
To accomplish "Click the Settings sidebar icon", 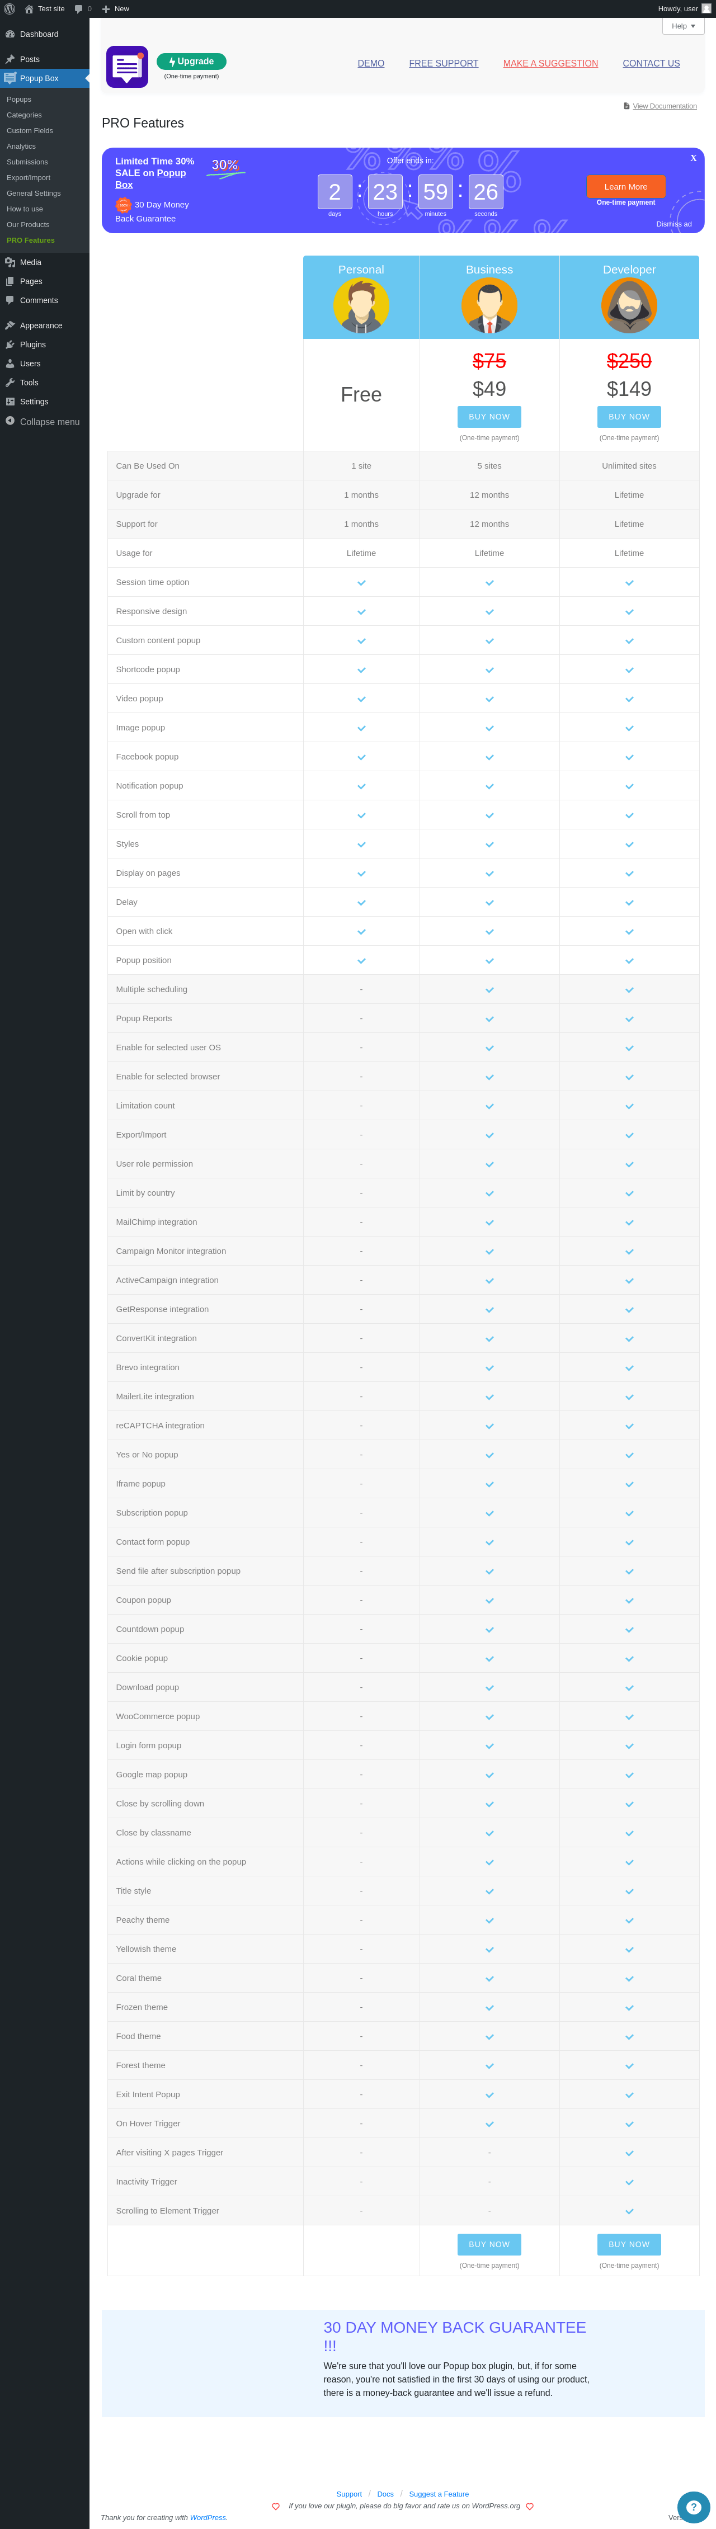I will (x=10, y=402).
